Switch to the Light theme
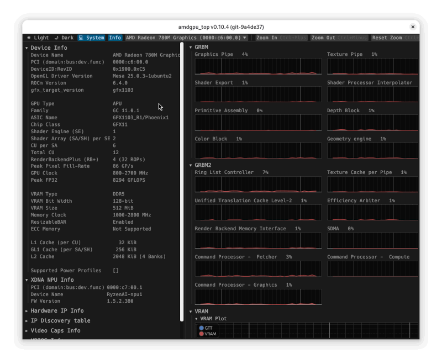The width and height of the screenshot is (442, 364). (38, 38)
